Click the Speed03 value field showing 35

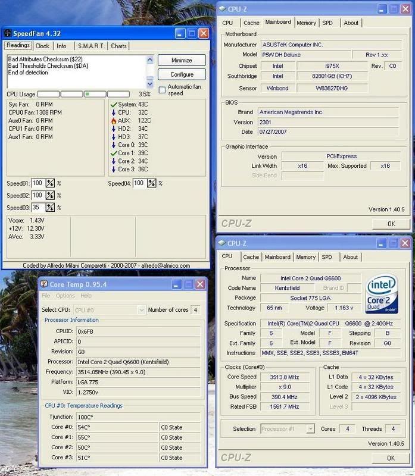point(38,207)
